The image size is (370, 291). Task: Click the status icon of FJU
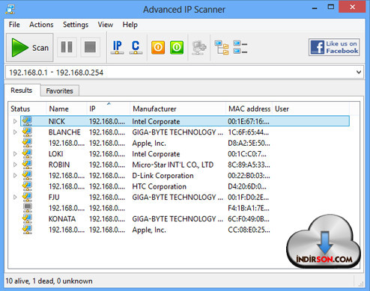(x=27, y=197)
